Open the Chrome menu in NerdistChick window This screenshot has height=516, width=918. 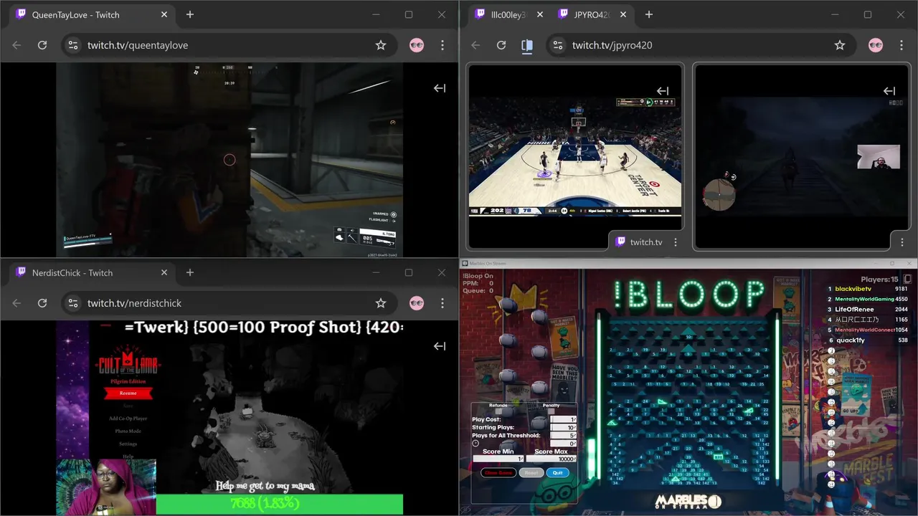coord(443,303)
